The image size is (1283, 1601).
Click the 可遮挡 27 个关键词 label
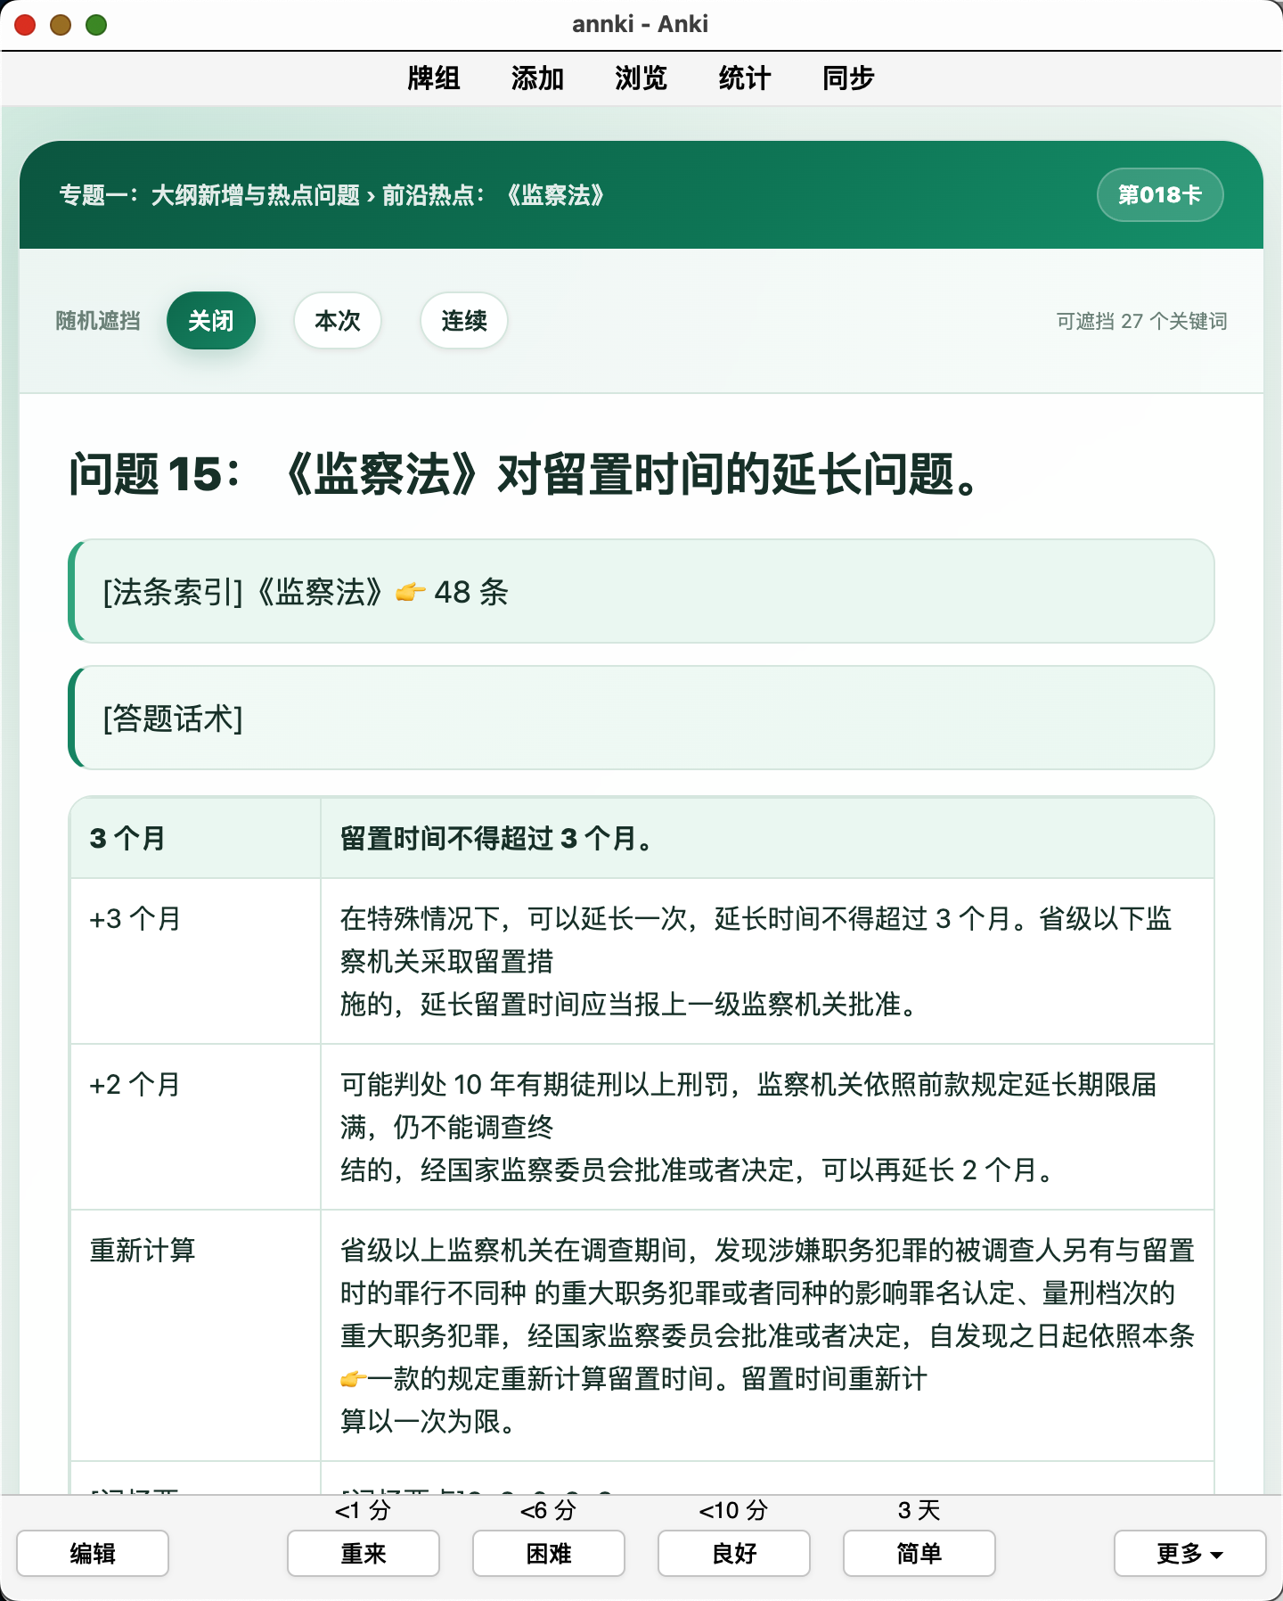[1141, 321]
